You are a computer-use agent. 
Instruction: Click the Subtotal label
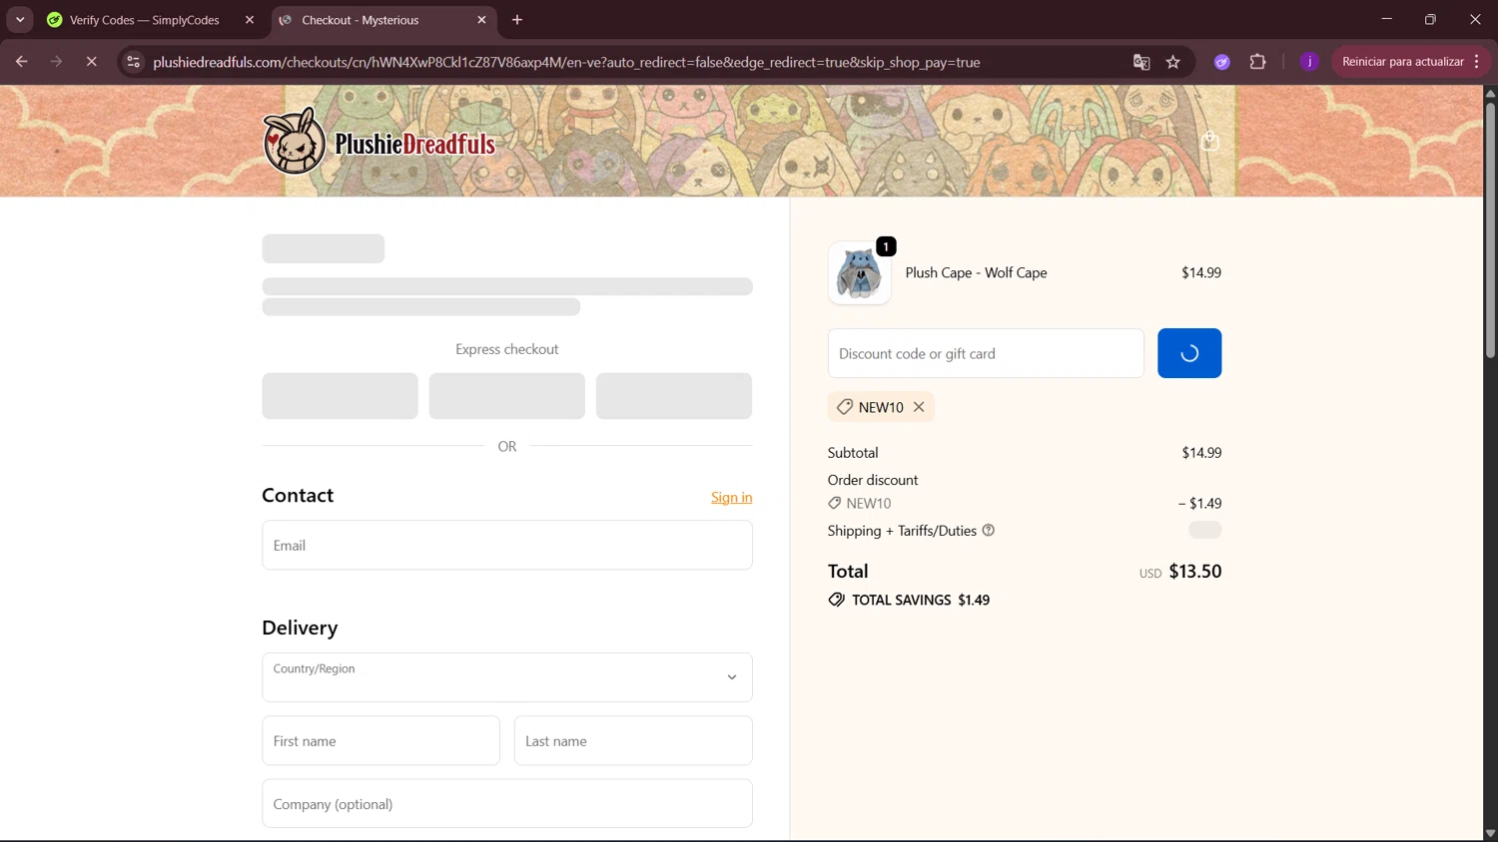pyautogui.click(x=853, y=452)
